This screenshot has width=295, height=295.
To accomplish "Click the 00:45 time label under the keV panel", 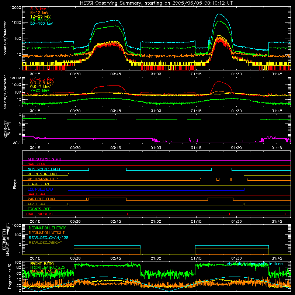I will pyautogui.click(x=115, y=74).
